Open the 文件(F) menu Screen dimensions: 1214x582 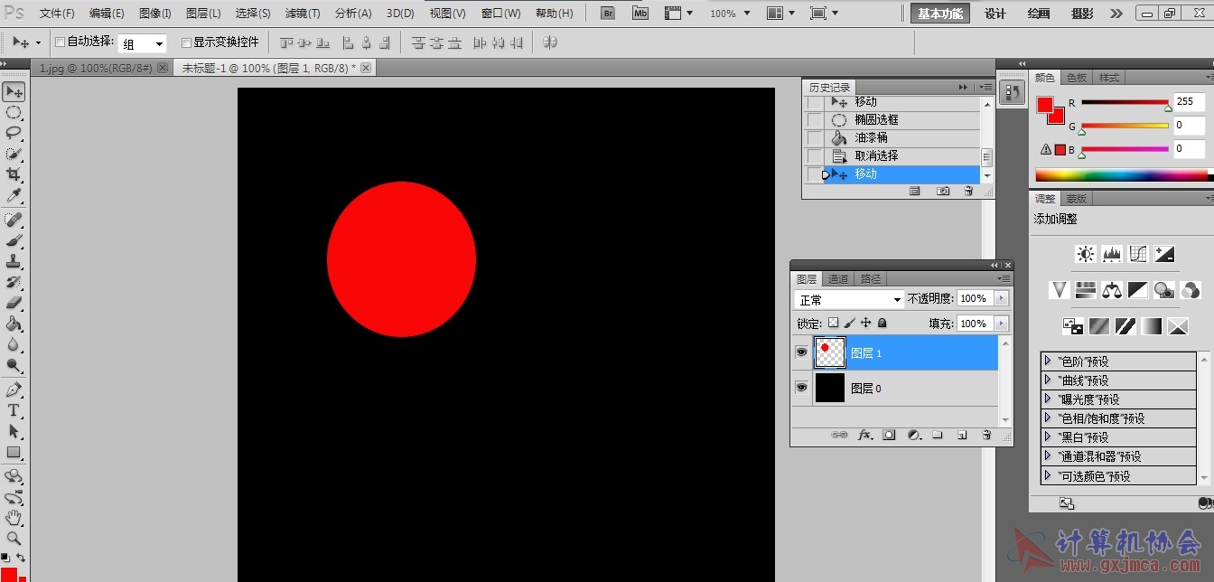coord(57,14)
